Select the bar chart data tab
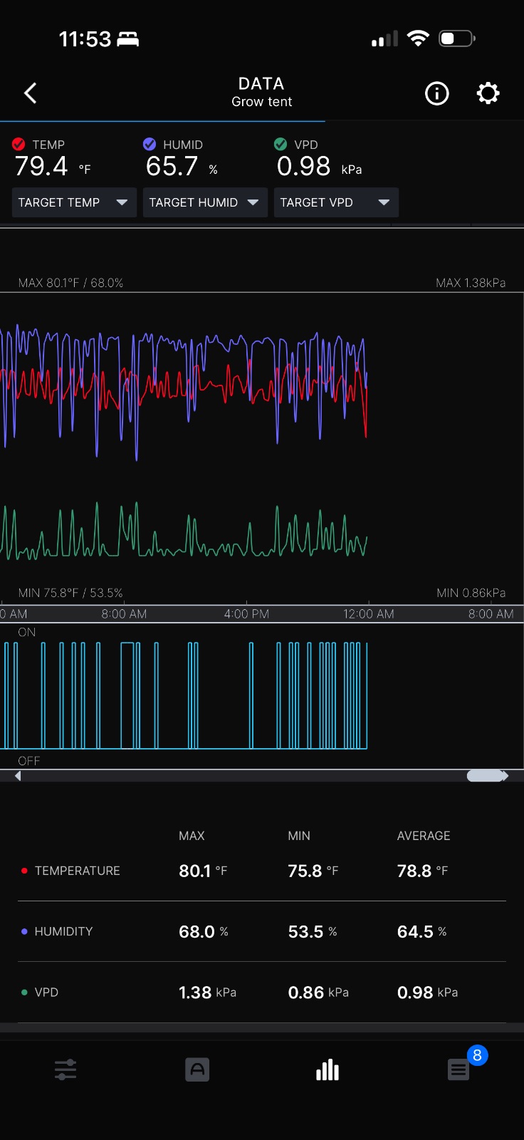 pos(327,1069)
